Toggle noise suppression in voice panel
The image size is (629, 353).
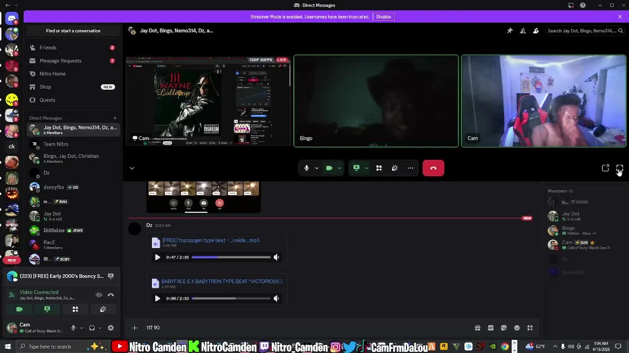(99, 295)
